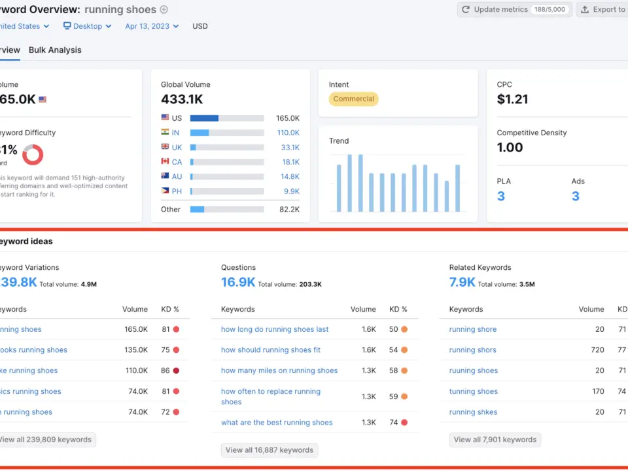Click the Australia flag in Global Volume

point(165,176)
